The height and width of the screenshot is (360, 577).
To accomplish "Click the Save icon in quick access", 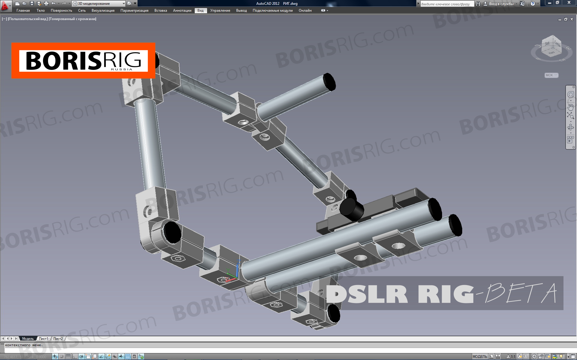I will [32, 4].
